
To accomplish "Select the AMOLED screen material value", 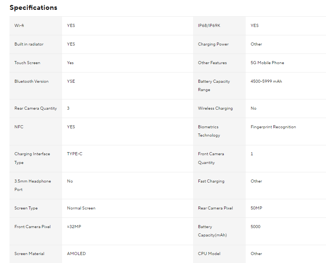I will (x=76, y=254).
